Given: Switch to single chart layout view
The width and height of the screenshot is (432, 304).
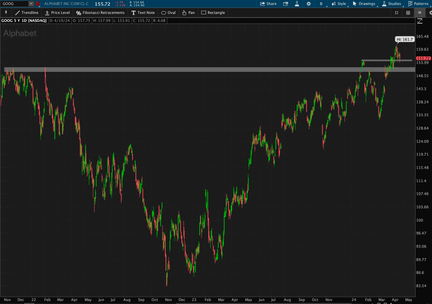Looking at the screenshot, I should pyautogui.click(x=397, y=13).
